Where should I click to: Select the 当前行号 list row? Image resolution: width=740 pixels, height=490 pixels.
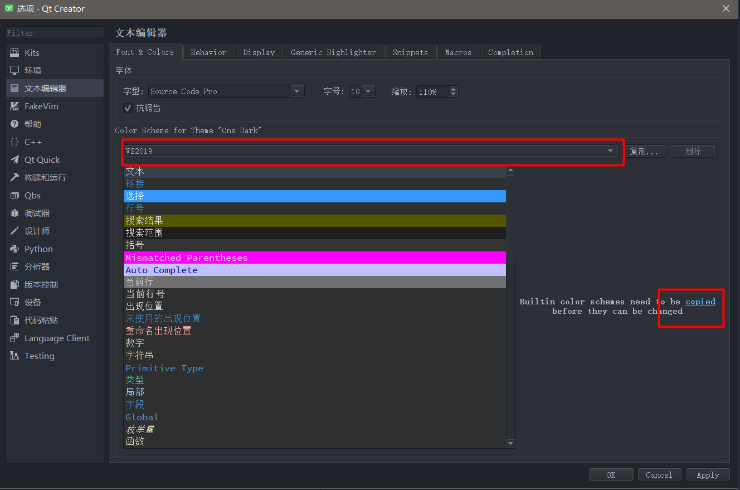(x=315, y=294)
